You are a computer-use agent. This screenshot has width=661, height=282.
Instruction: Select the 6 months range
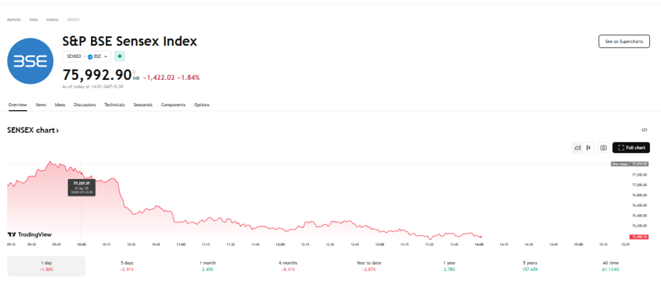pyautogui.click(x=288, y=266)
